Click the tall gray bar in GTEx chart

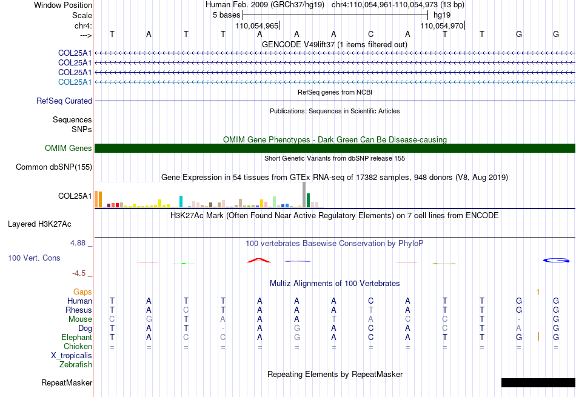click(x=304, y=195)
